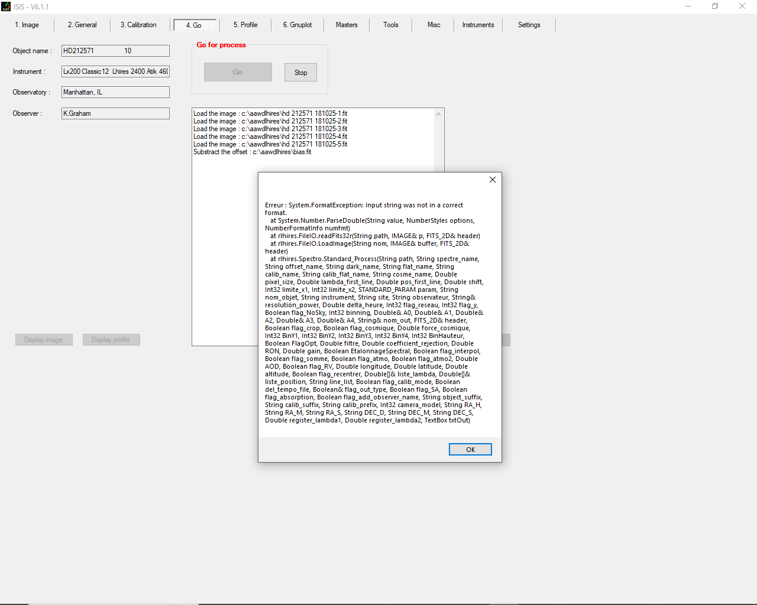
Task: Switch to the Misc tab
Action: click(x=434, y=25)
